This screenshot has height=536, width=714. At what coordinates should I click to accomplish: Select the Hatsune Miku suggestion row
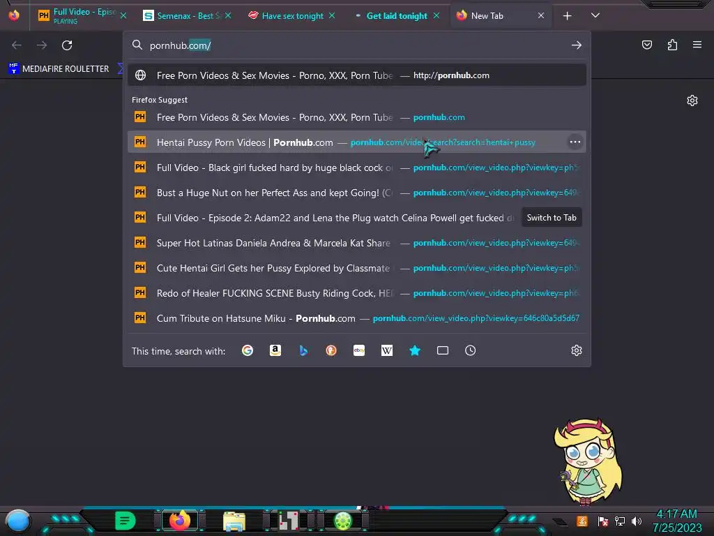point(356,318)
